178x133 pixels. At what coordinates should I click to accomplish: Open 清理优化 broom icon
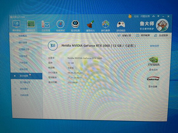coord(90,24)
